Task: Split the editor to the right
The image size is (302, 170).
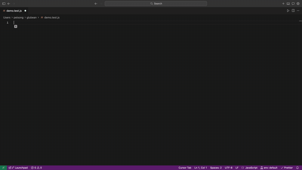Action: coord(293,11)
